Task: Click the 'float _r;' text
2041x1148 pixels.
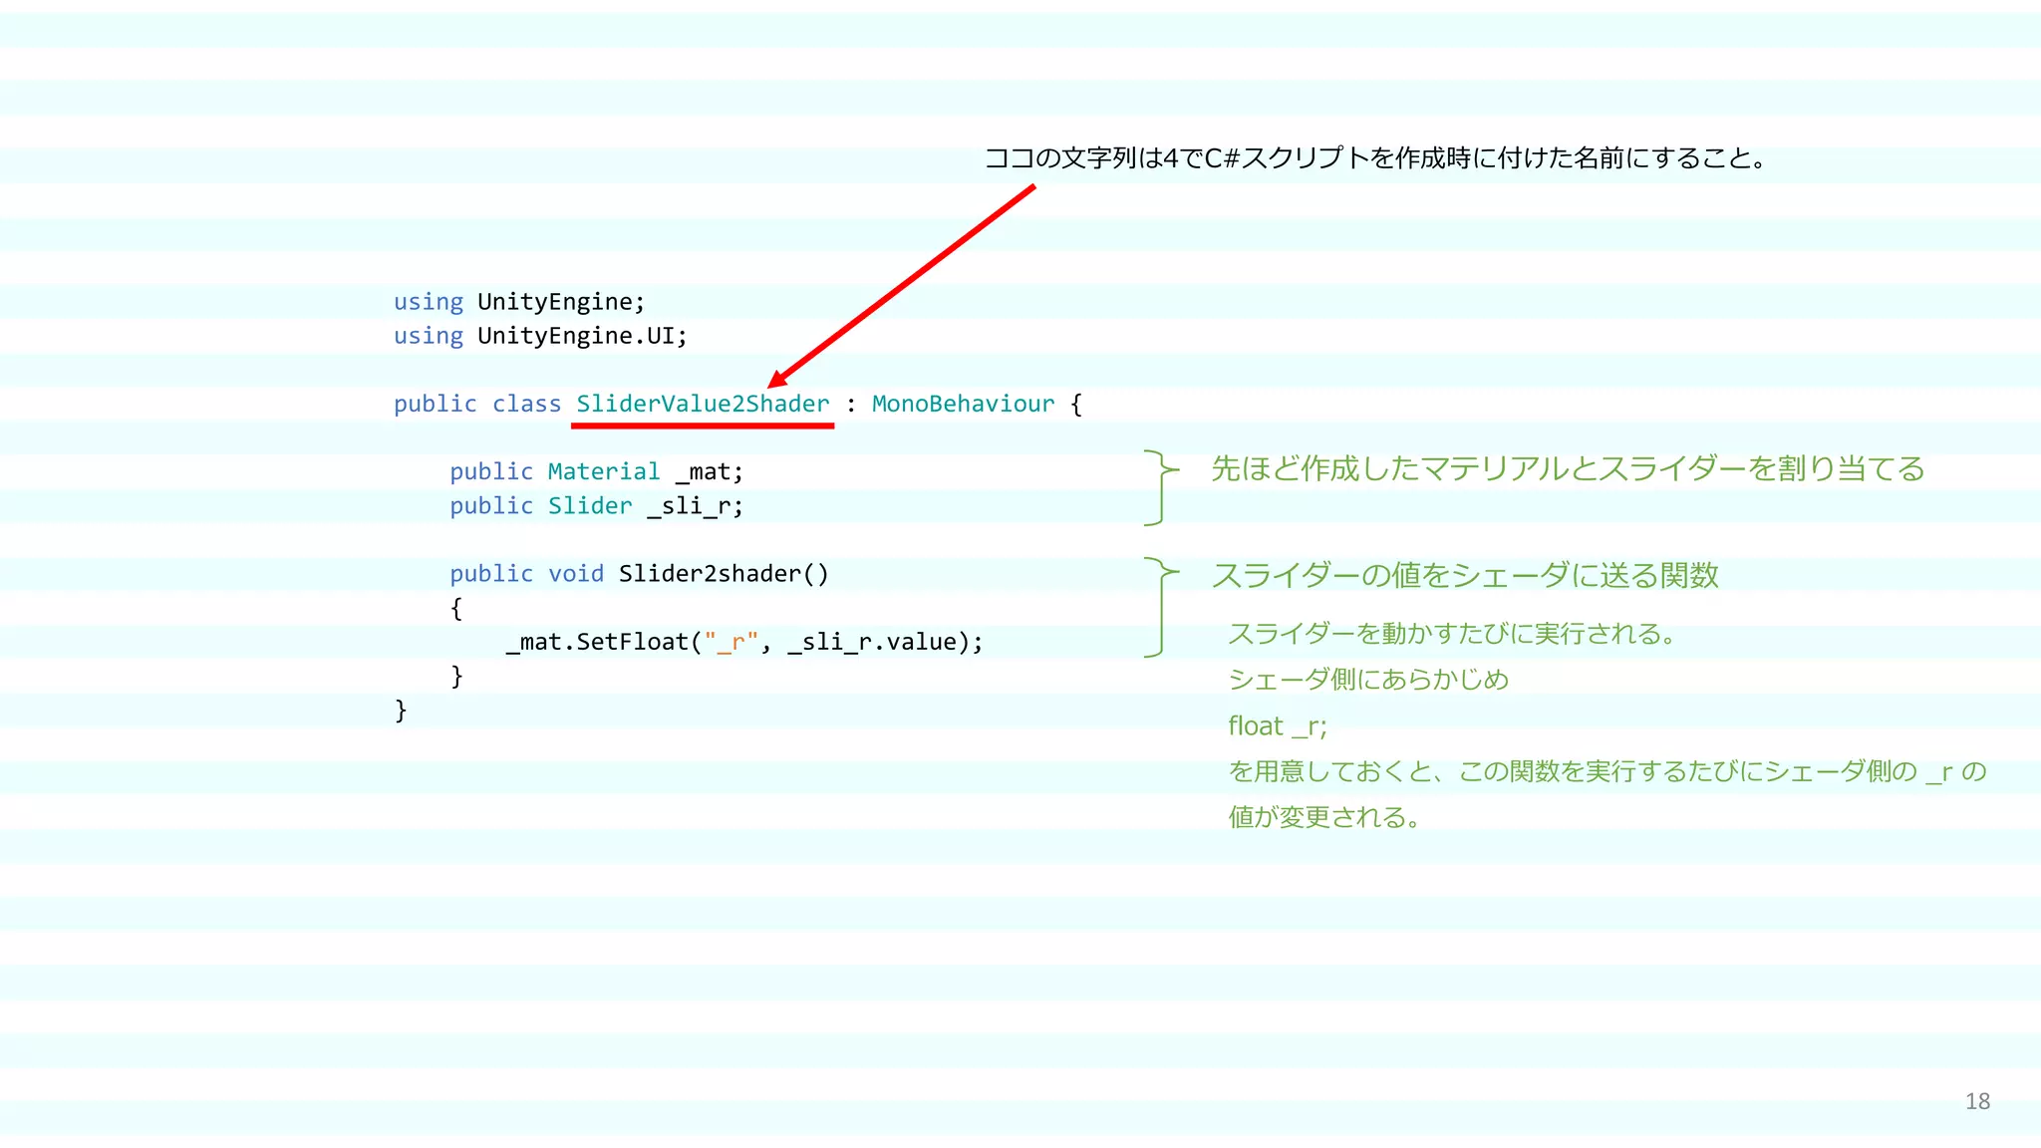Action: click(x=1278, y=725)
